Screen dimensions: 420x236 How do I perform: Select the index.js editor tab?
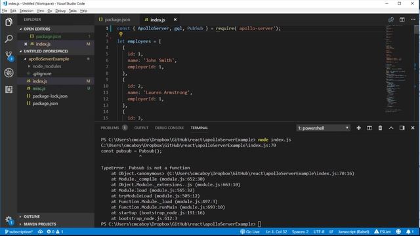tap(157, 20)
